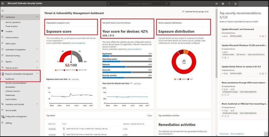Open the IP search type dropdown
The height and width of the screenshot is (137, 269).
pyautogui.click(x=116, y=3)
